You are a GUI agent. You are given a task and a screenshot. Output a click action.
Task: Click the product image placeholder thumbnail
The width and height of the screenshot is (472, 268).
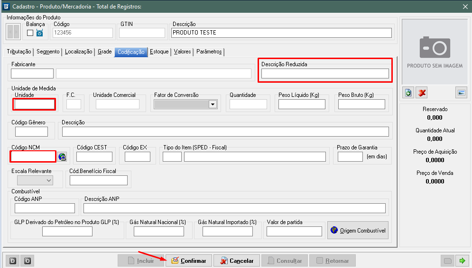[435, 52]
